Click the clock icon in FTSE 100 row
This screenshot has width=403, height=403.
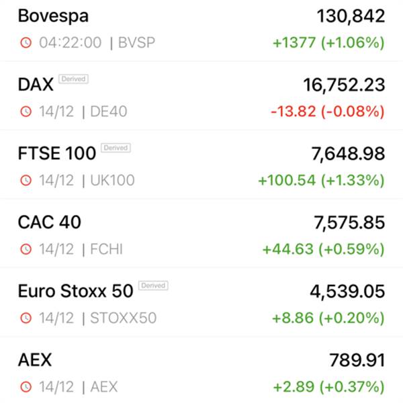(x=26, y=181)
